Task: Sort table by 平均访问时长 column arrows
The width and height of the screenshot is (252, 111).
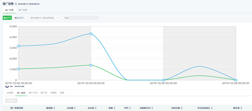Action: pyautogui.click(x=212, y=108)
